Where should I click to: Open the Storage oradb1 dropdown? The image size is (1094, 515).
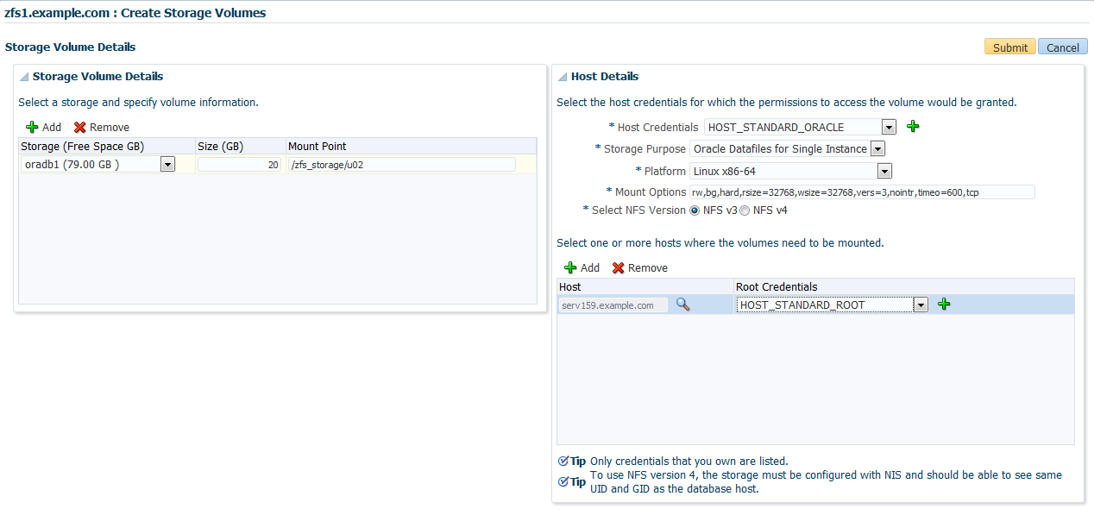pos(167,164)
